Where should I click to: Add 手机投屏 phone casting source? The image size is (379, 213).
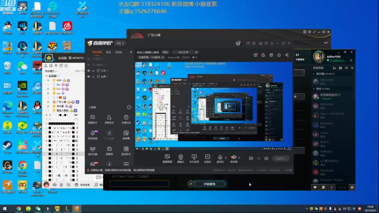(x=194, y=159)
